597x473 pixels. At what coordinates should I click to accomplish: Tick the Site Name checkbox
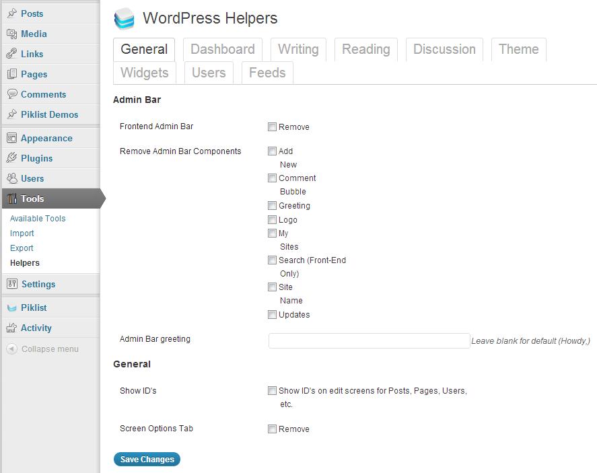point(272,287)
